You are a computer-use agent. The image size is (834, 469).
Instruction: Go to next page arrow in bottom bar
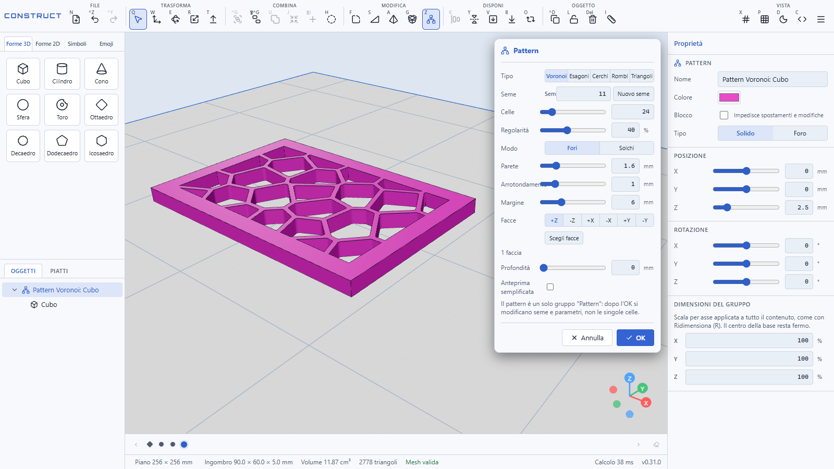point(639,445)
